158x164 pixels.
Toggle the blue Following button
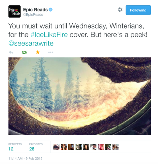pyautogui.click(x=138, y=10)
